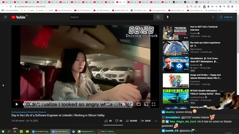The width and height of the screenshot is (239, 134).
Task: Start voice search with microphone icon
Action: (x=168, y=17)
